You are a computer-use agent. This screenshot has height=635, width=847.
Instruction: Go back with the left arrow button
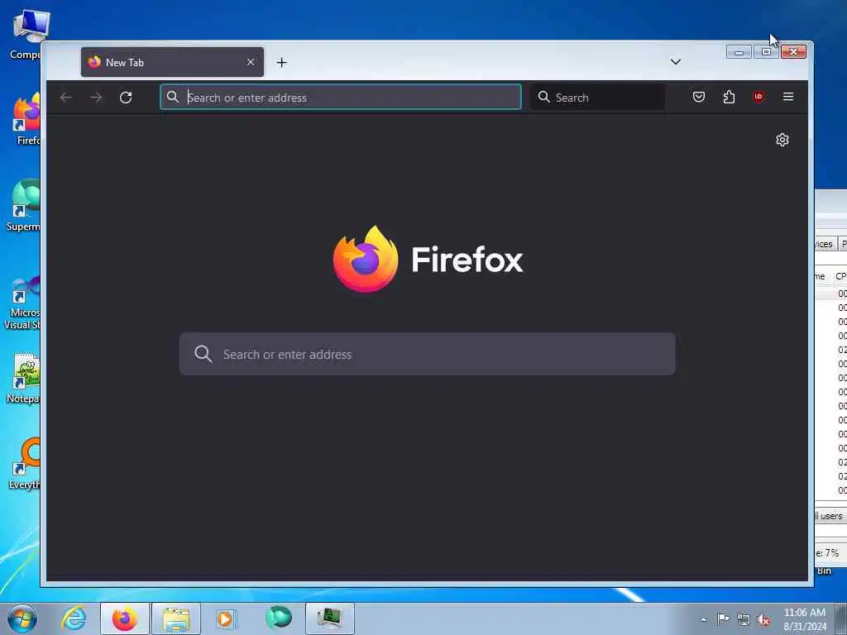tap(66, 98)
